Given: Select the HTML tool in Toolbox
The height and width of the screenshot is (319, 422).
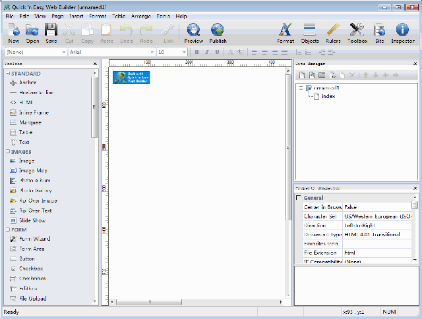Looking at the screenshot, I should pos(21,103).
